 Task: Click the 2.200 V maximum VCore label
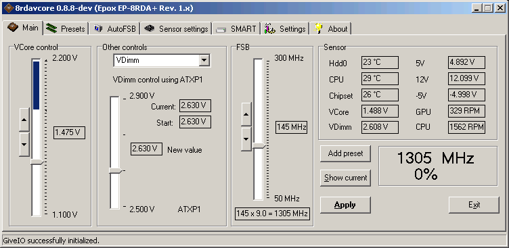tap(65, 58)
